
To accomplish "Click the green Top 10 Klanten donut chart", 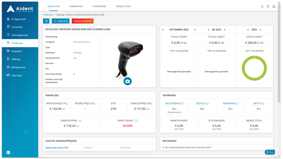I will click(x=254, y=68).
